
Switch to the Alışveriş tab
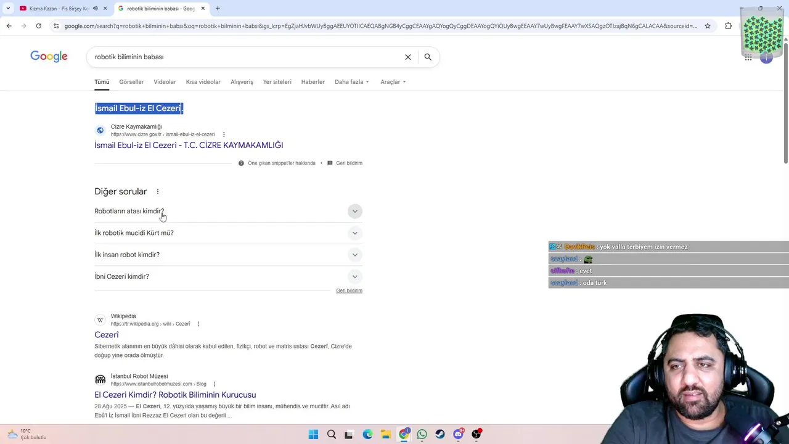(242, 82)
